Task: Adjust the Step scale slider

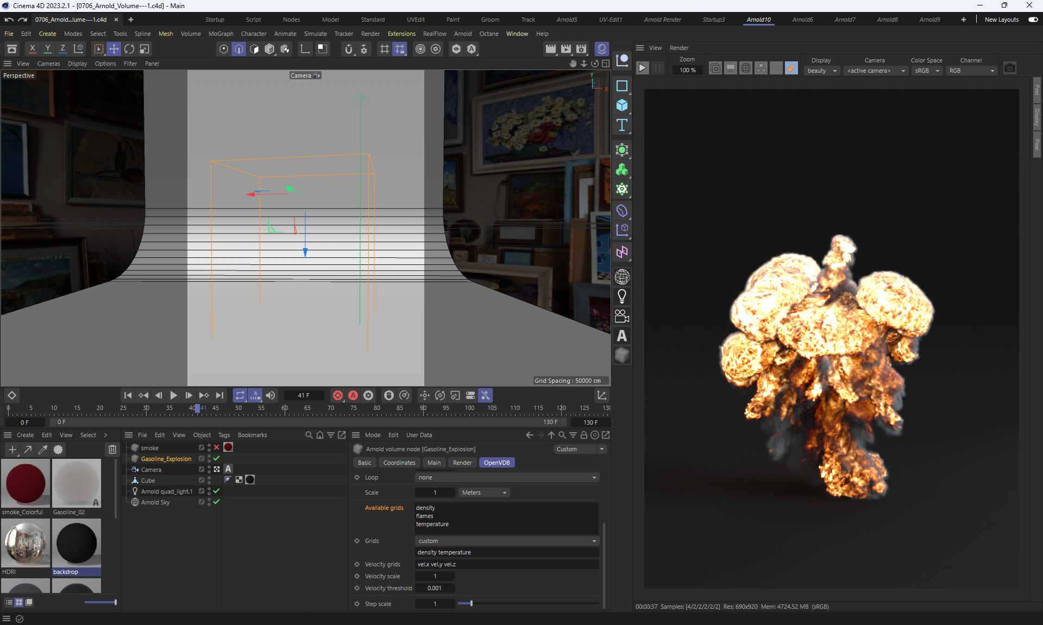Action: point(471,603)
